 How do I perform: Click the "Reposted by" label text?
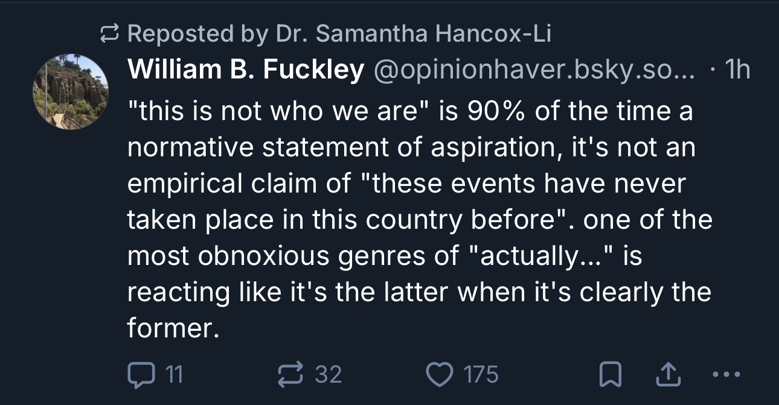tap(197, 34)
